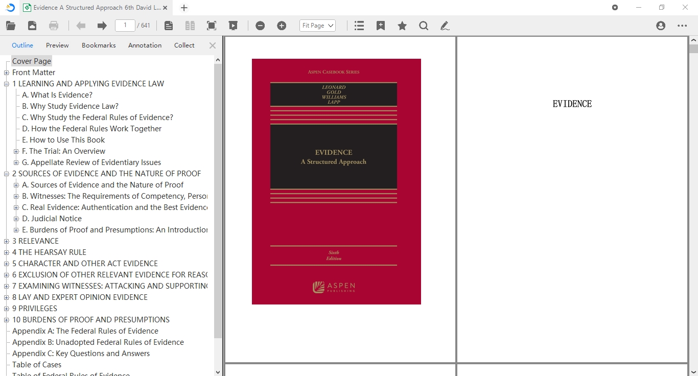Open Appendix A: The Federal Rules of Evidence
Image resolution: width=698 pixels, height=376 pixels.
point(85,331)
